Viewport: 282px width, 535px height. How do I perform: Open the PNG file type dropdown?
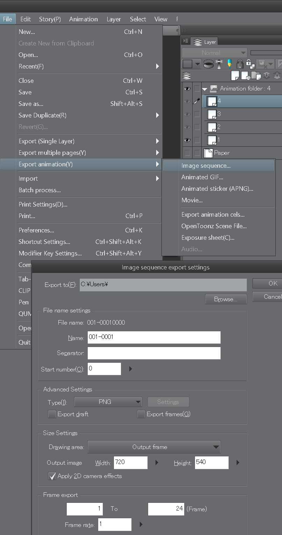click(108, 402)
